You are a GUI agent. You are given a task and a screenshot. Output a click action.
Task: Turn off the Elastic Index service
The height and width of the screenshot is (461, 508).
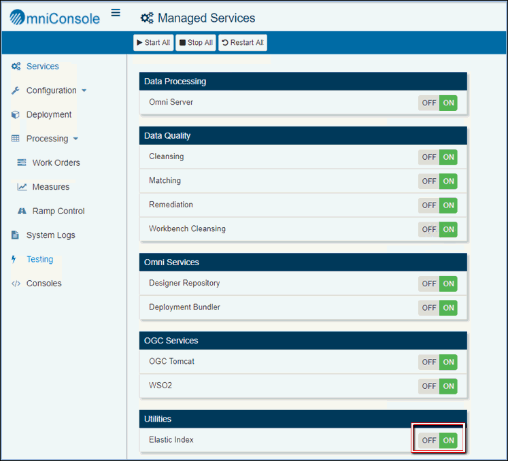coord(429,440)
